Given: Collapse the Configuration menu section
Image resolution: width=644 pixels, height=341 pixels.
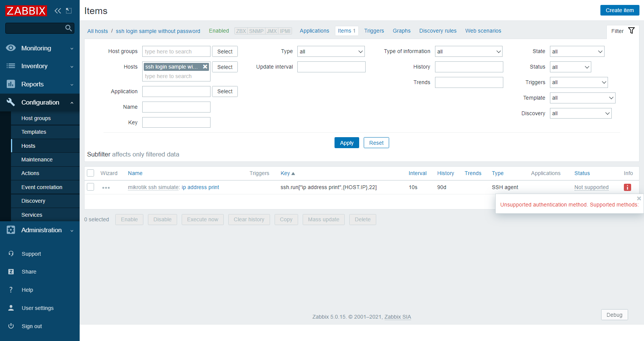Looking at the screenshot, I should tap(40, 102).
